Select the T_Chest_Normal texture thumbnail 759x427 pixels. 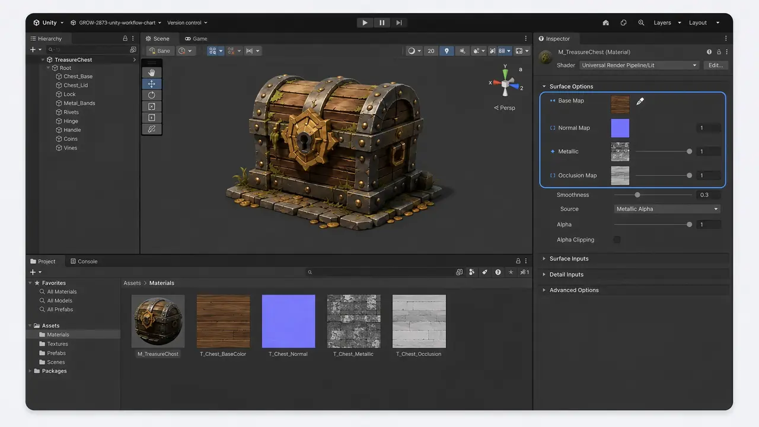tap(288, 321)
